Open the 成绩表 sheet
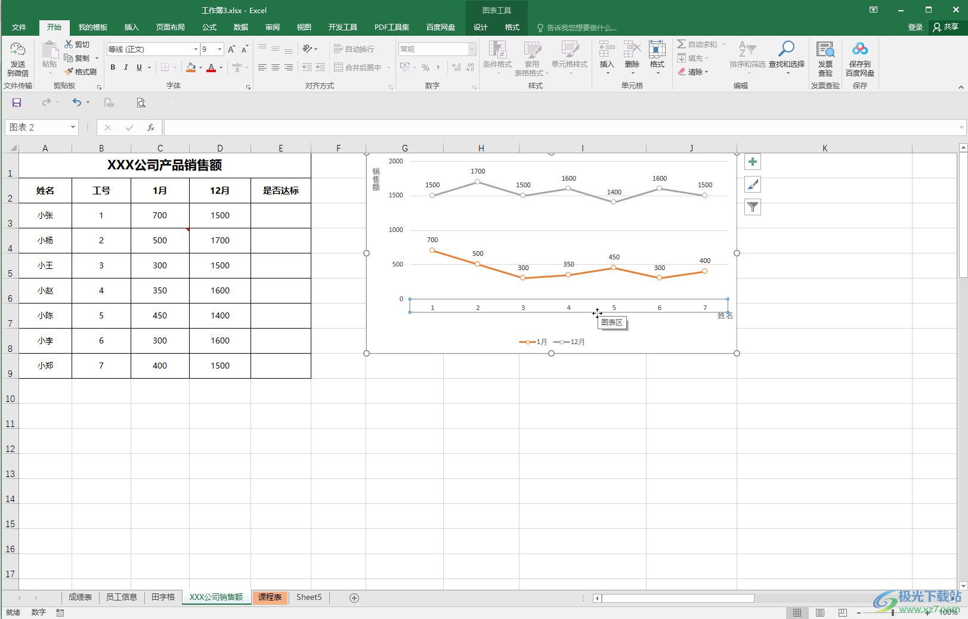This screenshot has height=619, width=968. (80, 598)
